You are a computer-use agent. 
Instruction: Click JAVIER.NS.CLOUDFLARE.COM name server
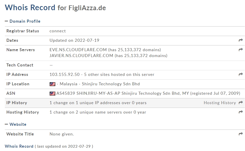tap(81, 56)
